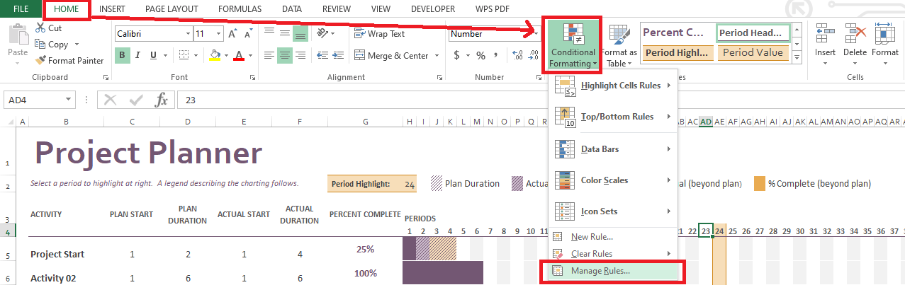
Task: Click the Borders icon
Action: coord(184,55)
